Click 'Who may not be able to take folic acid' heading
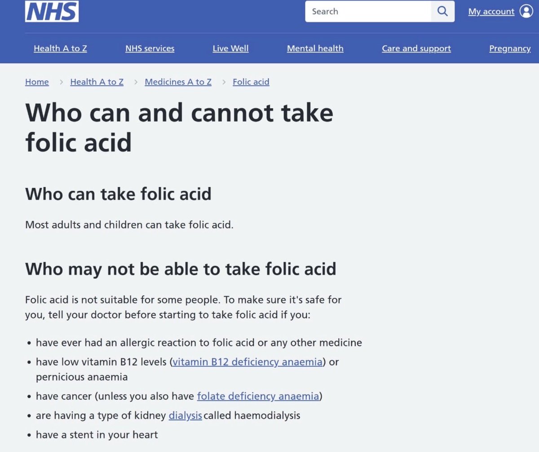Viewport: 539px width, 452px height. [x=181, y=269]
